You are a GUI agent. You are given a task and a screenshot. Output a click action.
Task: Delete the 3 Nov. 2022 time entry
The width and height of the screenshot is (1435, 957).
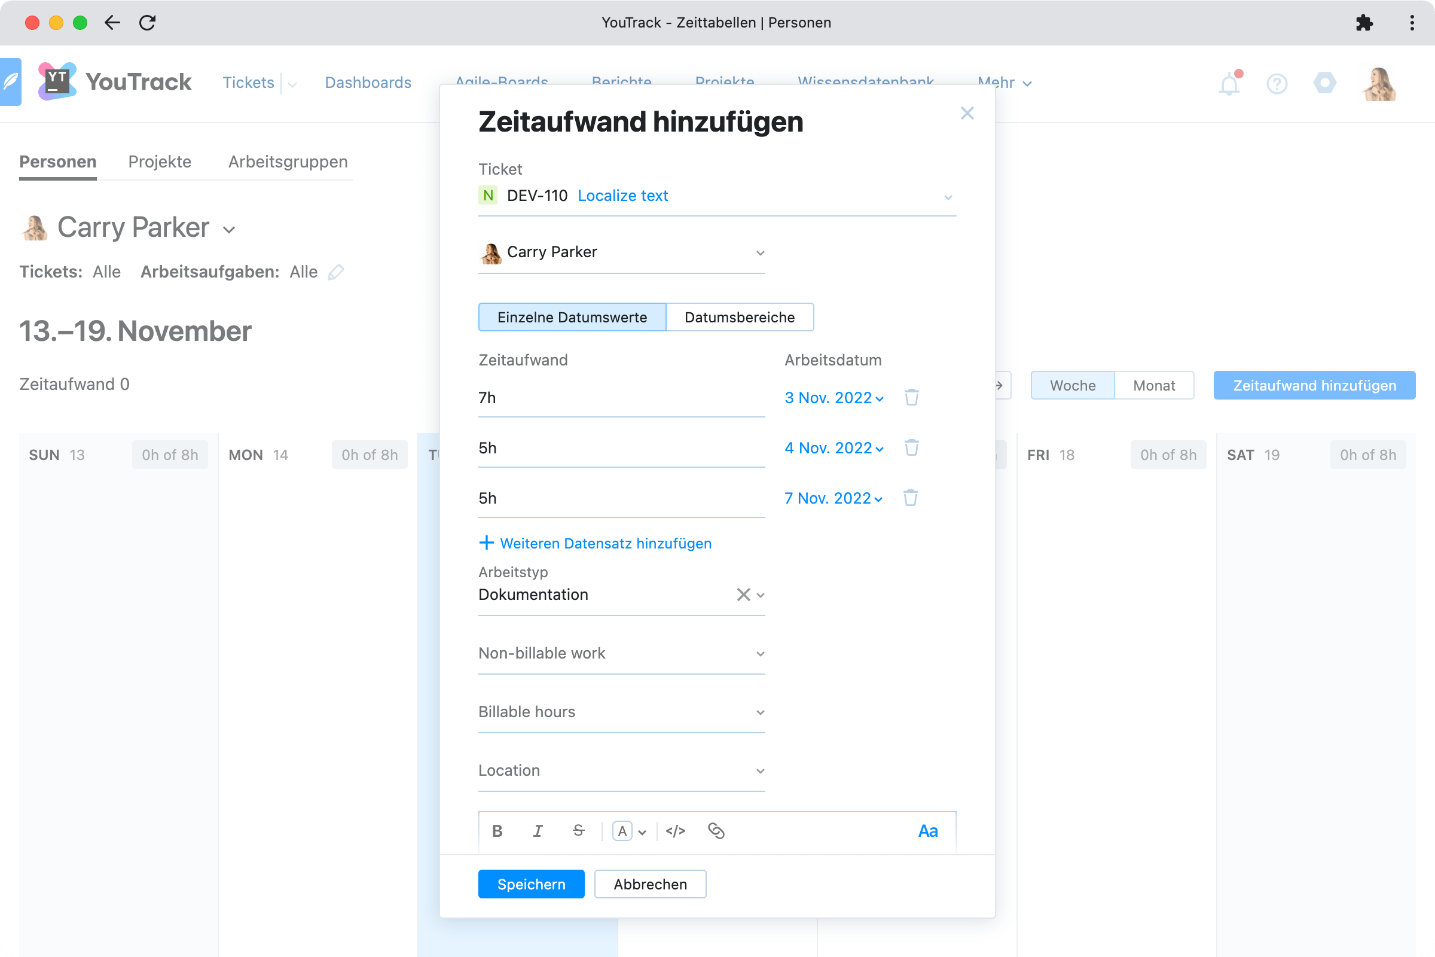click(911, 397)
